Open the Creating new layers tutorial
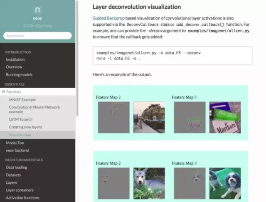This screenshot has height=202, width=266. pyautogui.click(x=25, y=127)
